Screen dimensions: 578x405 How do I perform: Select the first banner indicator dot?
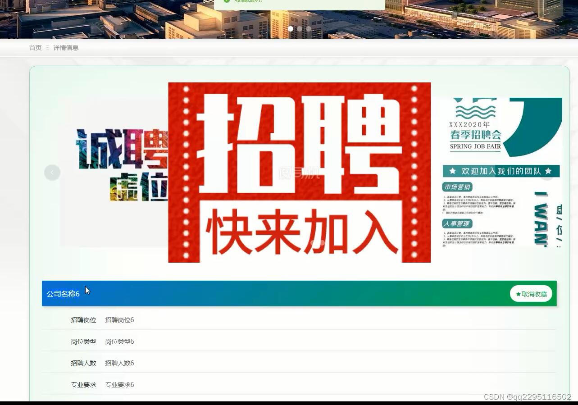click(291, 28)
